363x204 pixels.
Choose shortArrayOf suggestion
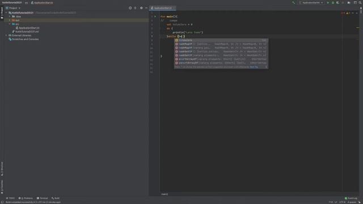[221, 59]
